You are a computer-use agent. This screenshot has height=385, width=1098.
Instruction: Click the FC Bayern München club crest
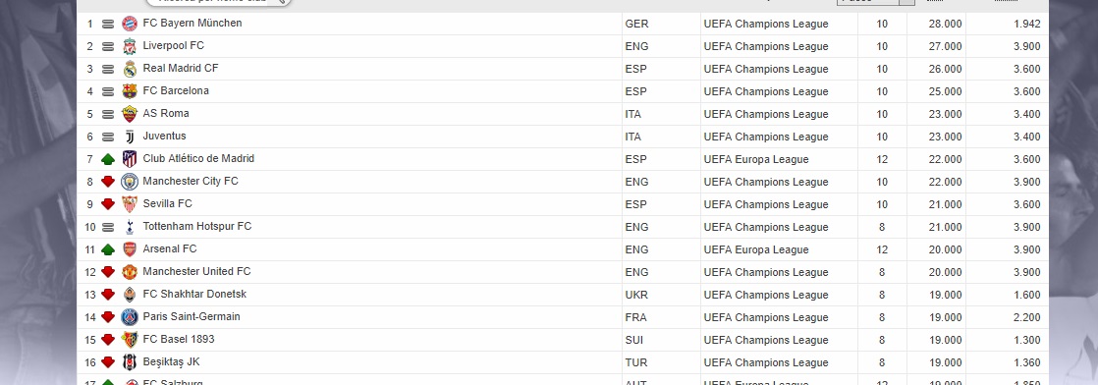pos(130,24)
